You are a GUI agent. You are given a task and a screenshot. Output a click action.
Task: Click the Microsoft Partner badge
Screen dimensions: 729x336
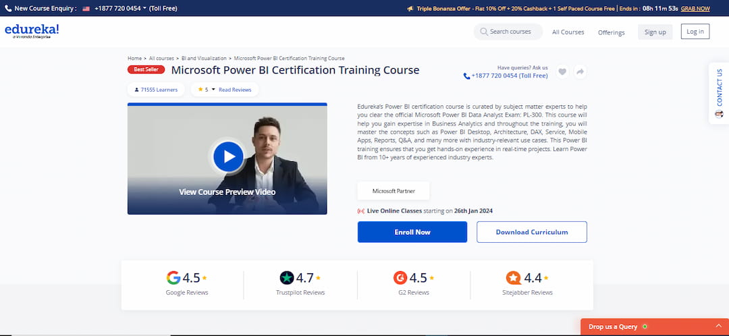(394, 191)
